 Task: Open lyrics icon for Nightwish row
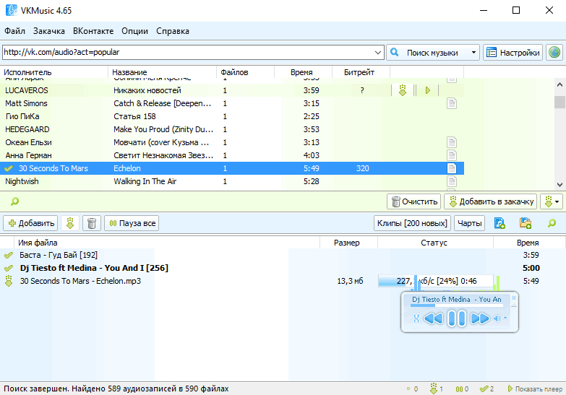(452, 181)
